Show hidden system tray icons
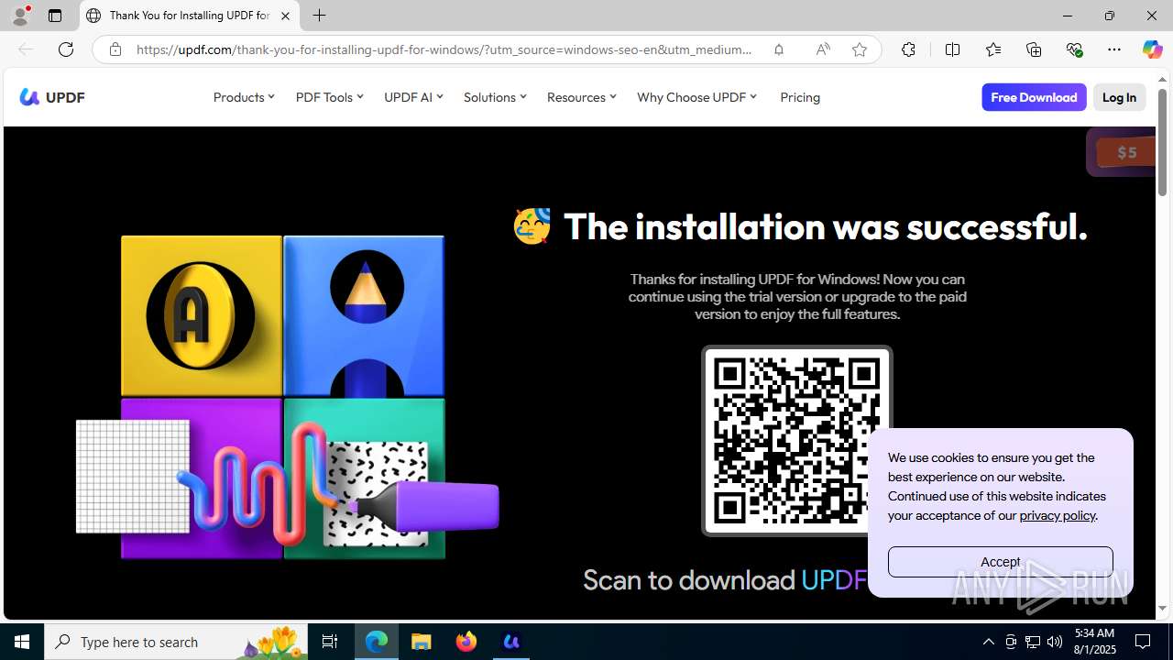This screenshot has height=660, width=1173. click(988, 642)
